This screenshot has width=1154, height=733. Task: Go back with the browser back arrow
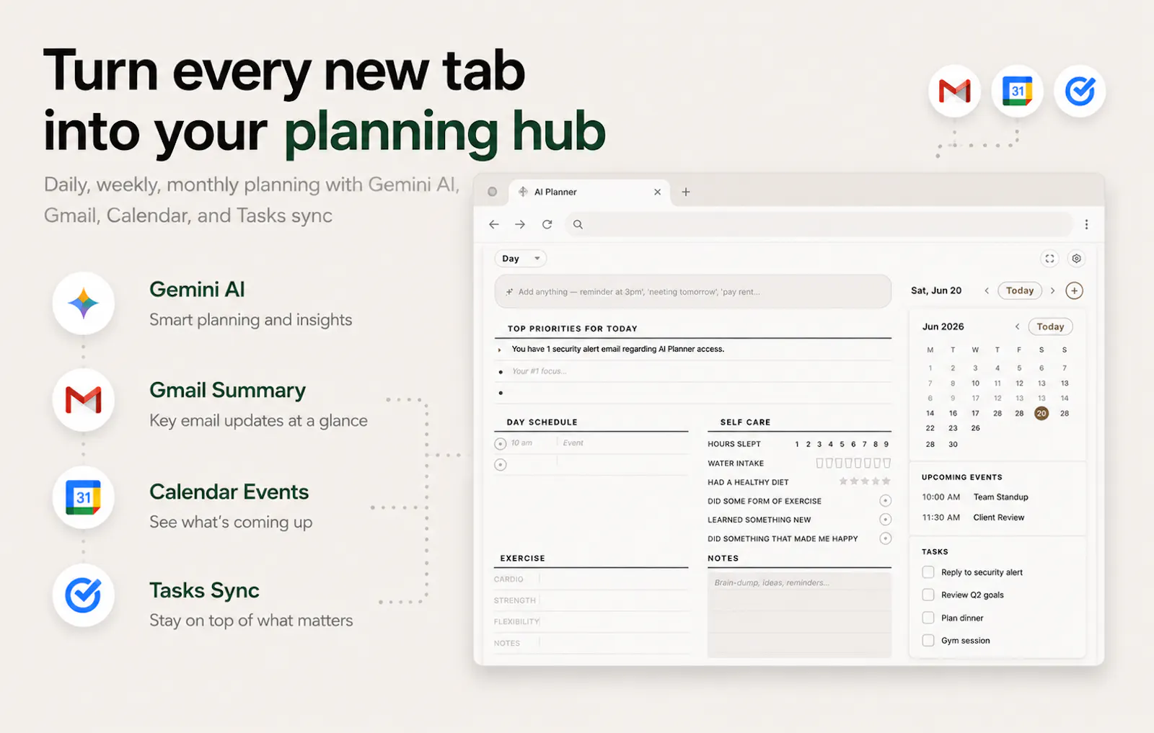pyautogui.click(x=494, y=224)
